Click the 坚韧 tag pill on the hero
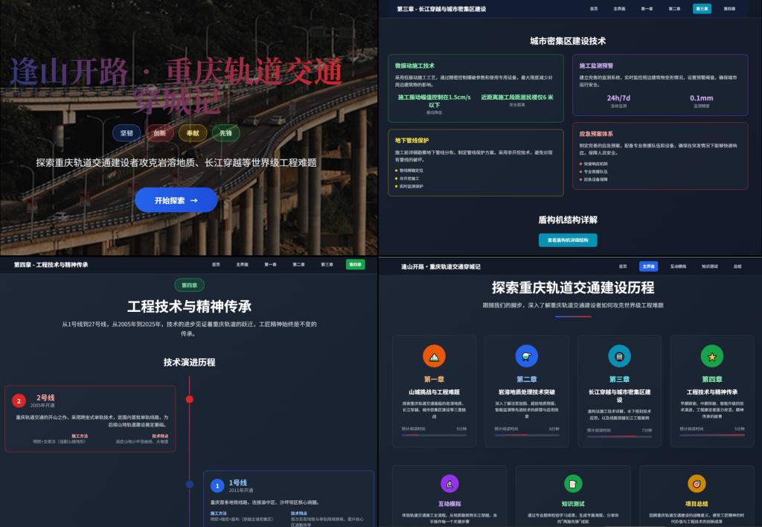 click(x=127, y=133)
